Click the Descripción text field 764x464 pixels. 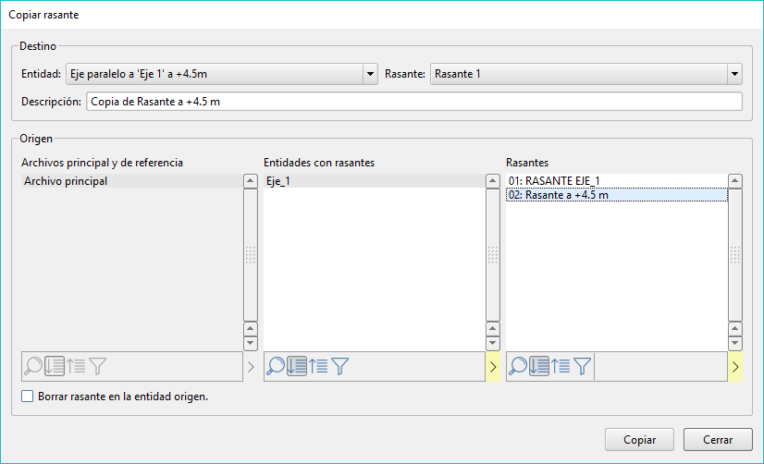coord(413,102)
